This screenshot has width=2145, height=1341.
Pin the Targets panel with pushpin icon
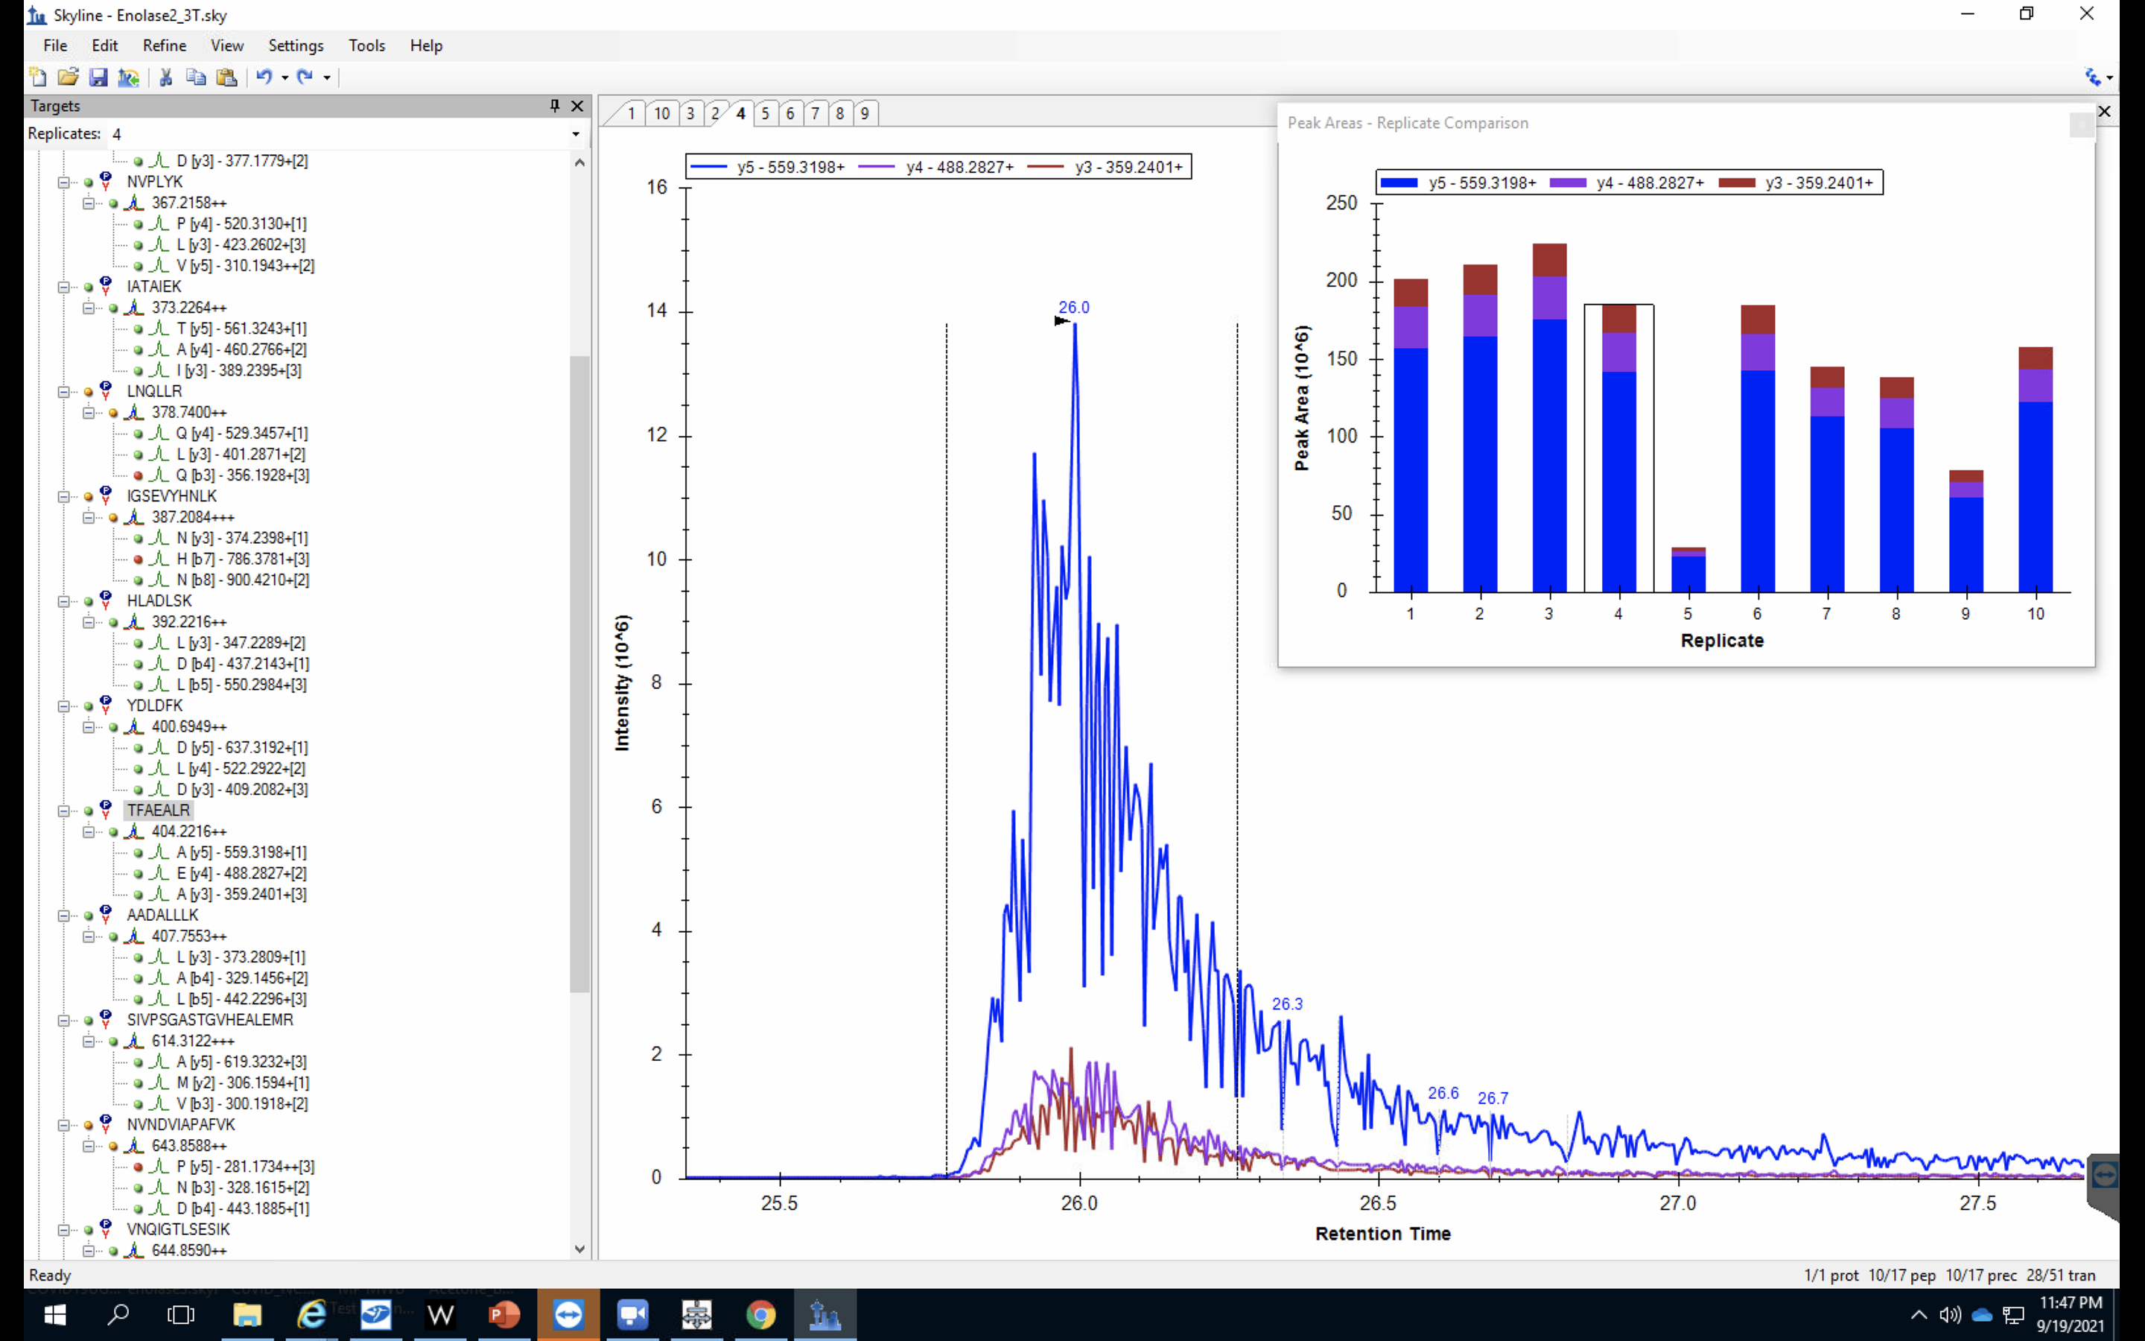click(555, 106)
